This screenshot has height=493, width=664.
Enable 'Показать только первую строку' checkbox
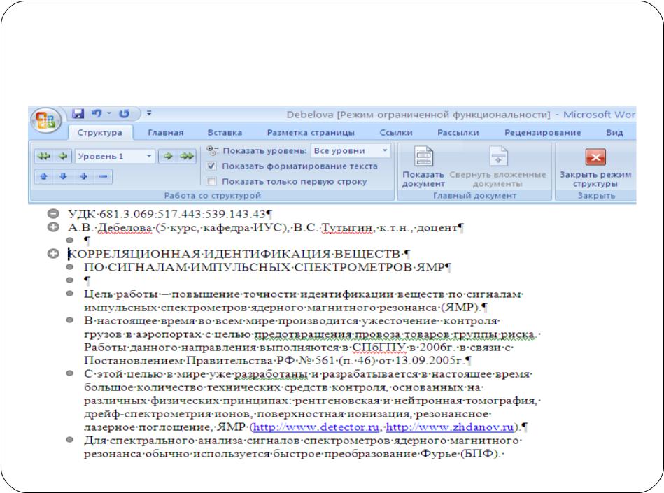coord(211,182)
